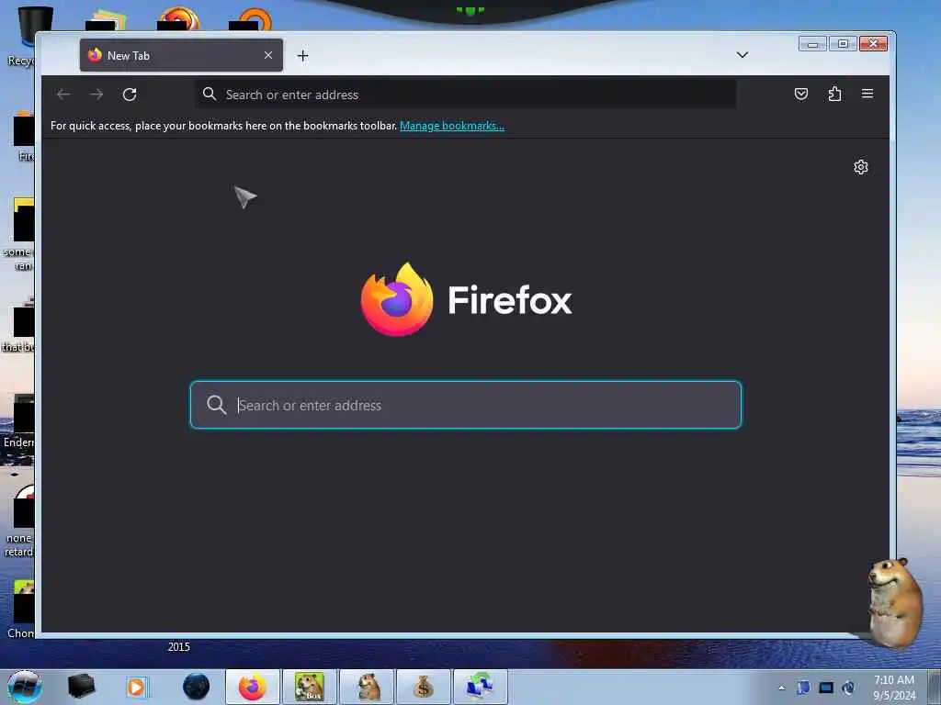Select Firefox in the taskbar
This screenshot has width=941, height=705.
coord(253,687)
